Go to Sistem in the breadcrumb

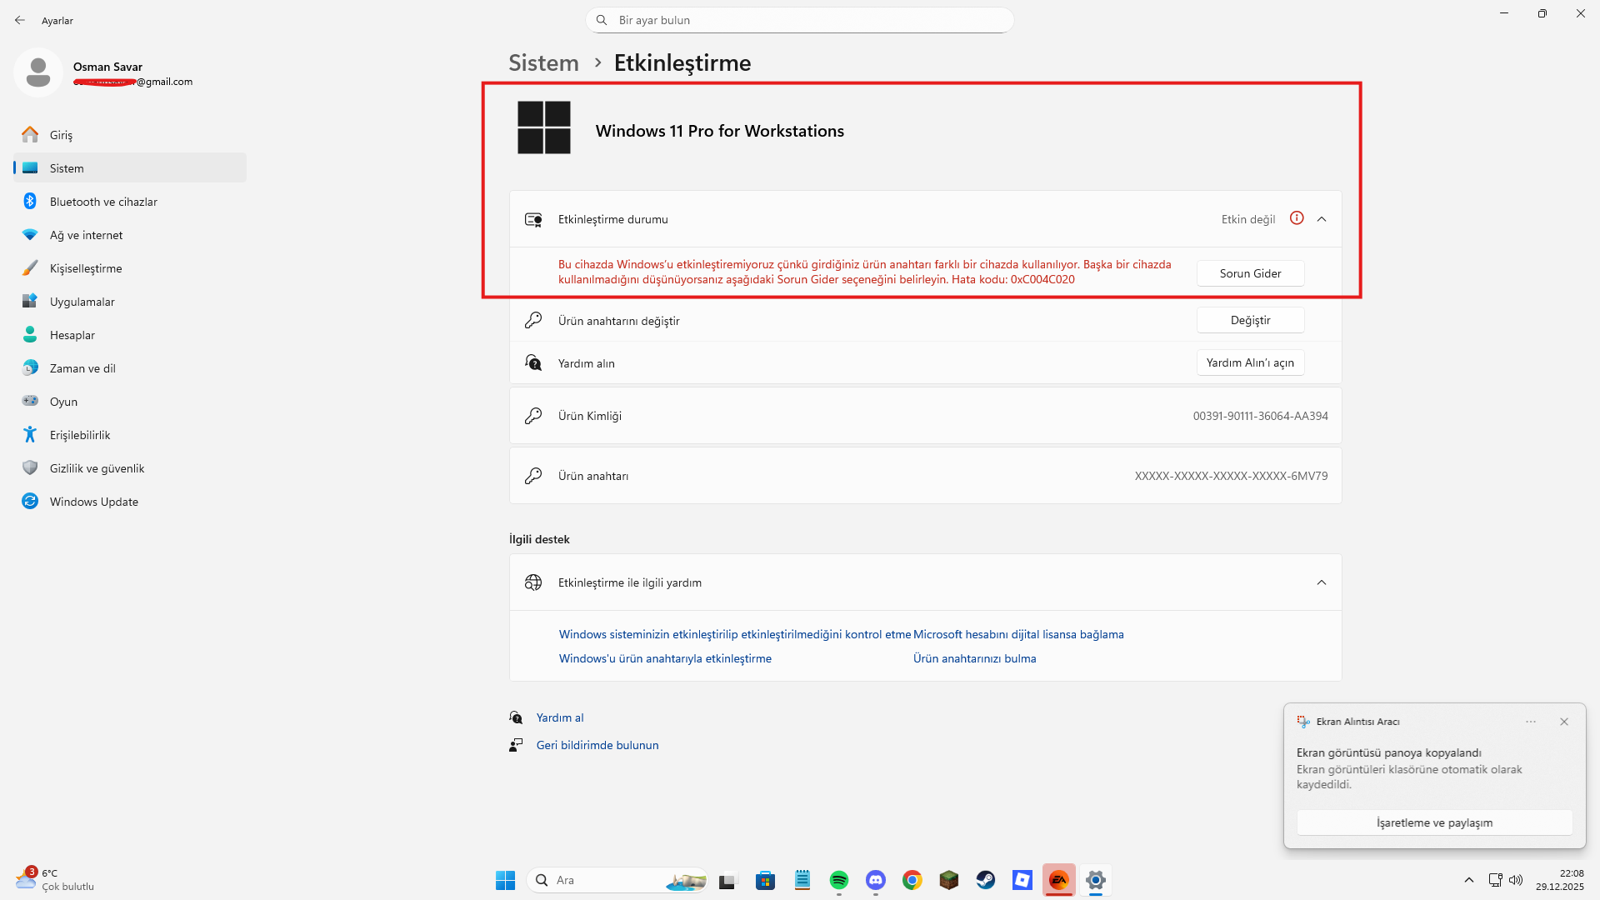click(x=543, y=62)
